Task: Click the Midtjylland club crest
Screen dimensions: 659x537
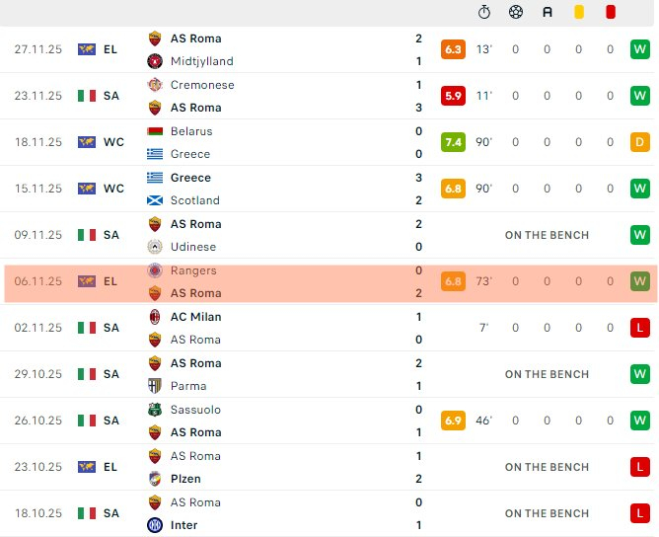Action: (155, 61)
